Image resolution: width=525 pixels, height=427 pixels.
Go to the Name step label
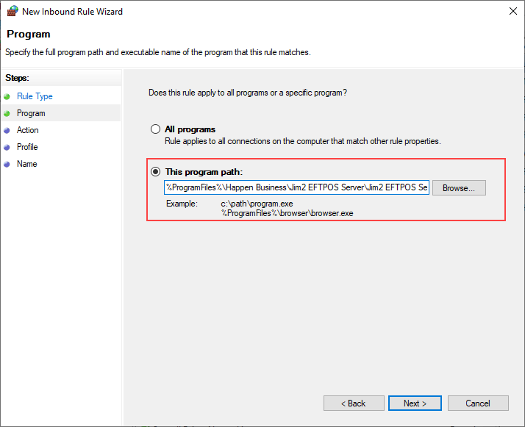pos(26,164)
